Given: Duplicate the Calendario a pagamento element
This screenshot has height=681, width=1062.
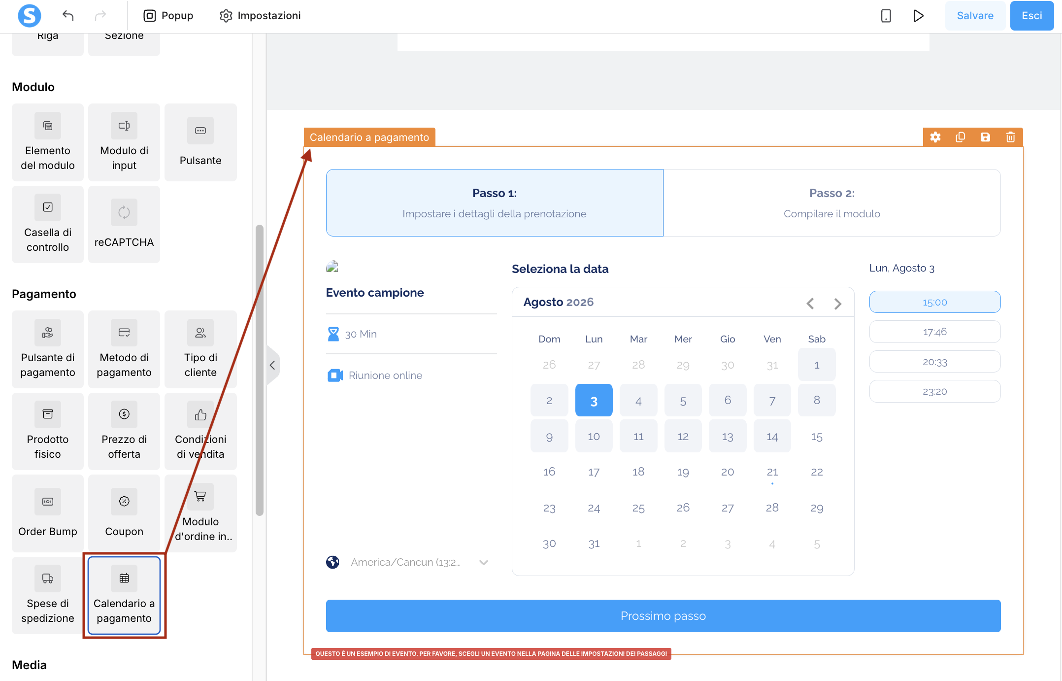Looking at the screenshot, I should pos(961,137).
